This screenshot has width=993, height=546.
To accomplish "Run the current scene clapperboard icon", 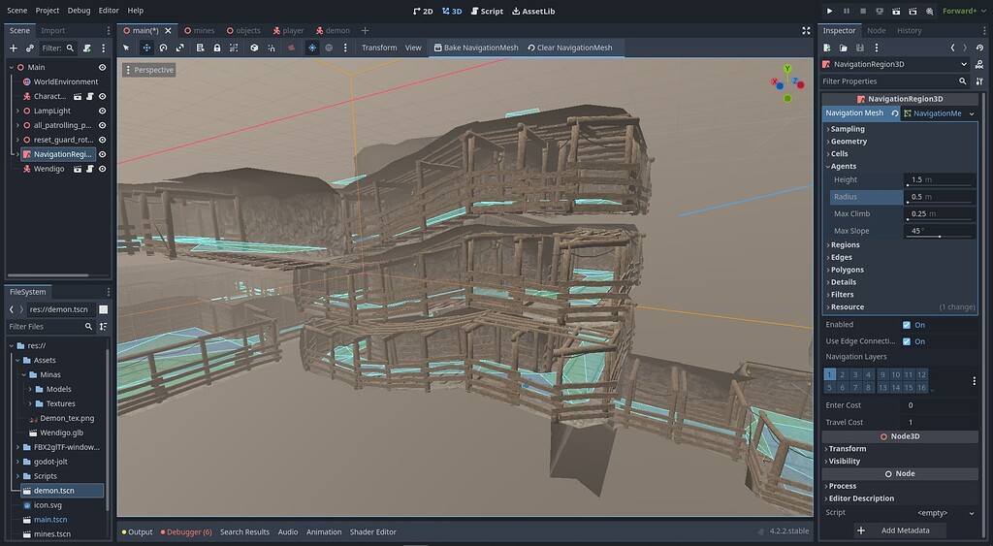I will [x=896, y=11].
